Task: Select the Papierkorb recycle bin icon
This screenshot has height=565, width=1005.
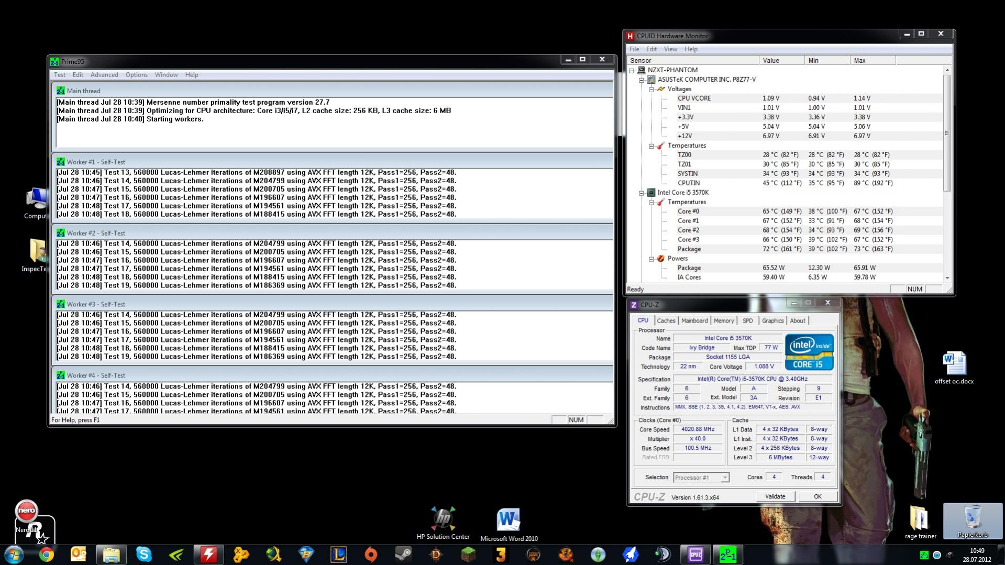Action: click(x=973, y=522)
